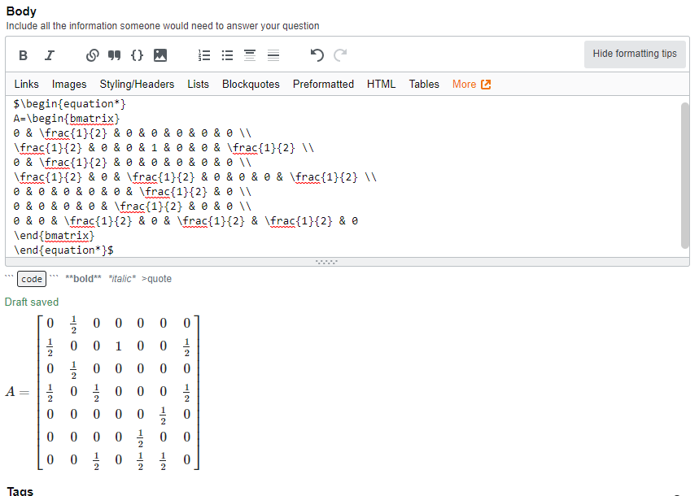Click the blockquote icon in the toolbar
The width and height of the screenshot is (699, 496).
pyautogui.click(x=114, y=55)
